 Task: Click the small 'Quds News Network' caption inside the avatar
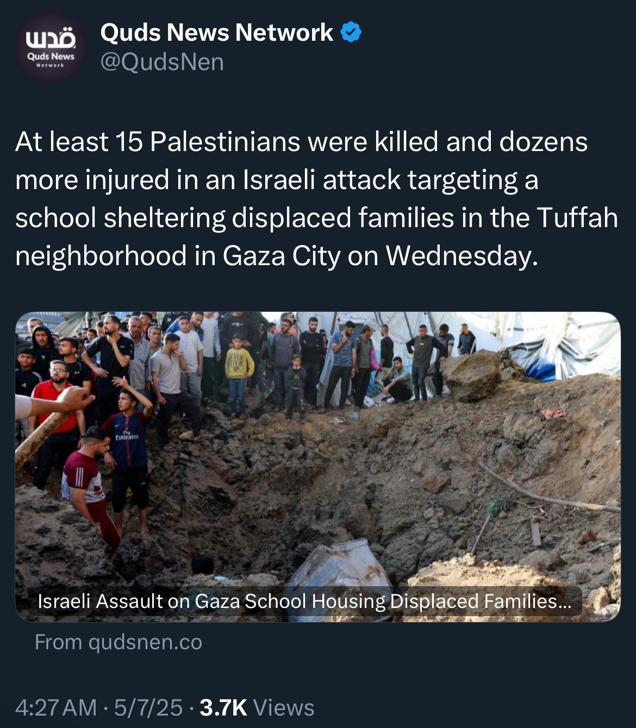point(51,59)
